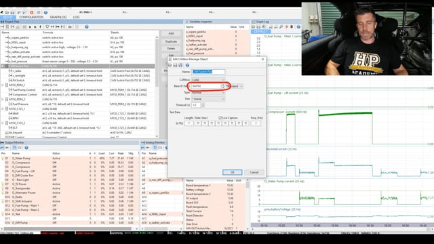Click the first layout icon in the Output Monitor toolbar
434x244 pixels.
(x=14, y=148)
